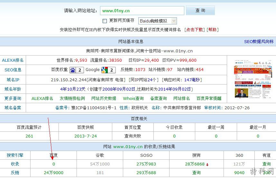Click the Baidu 反链 value 24万9000
Image resolution: width=276 pixels, height=178 pixels.
pos(53,173)
